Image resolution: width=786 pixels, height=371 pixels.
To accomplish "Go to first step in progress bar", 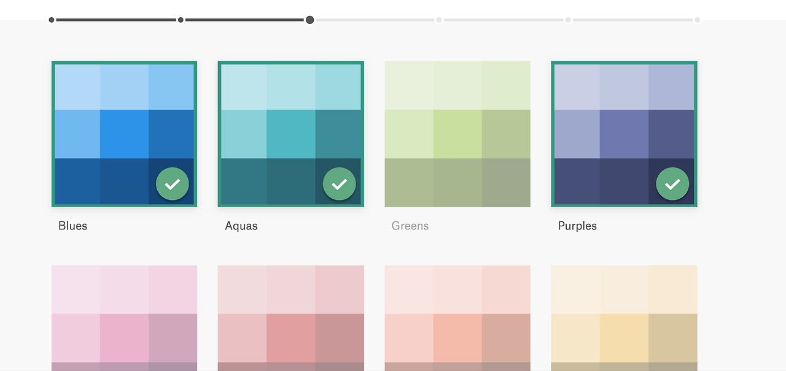I will pyautogui.click(x=52, y=20).
